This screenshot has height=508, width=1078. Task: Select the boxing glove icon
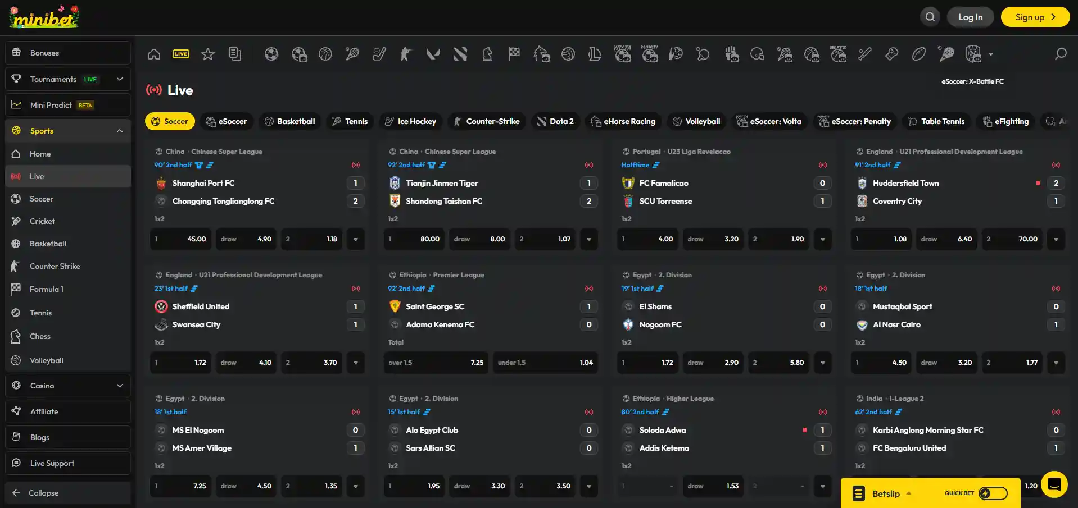pos(892,54)
